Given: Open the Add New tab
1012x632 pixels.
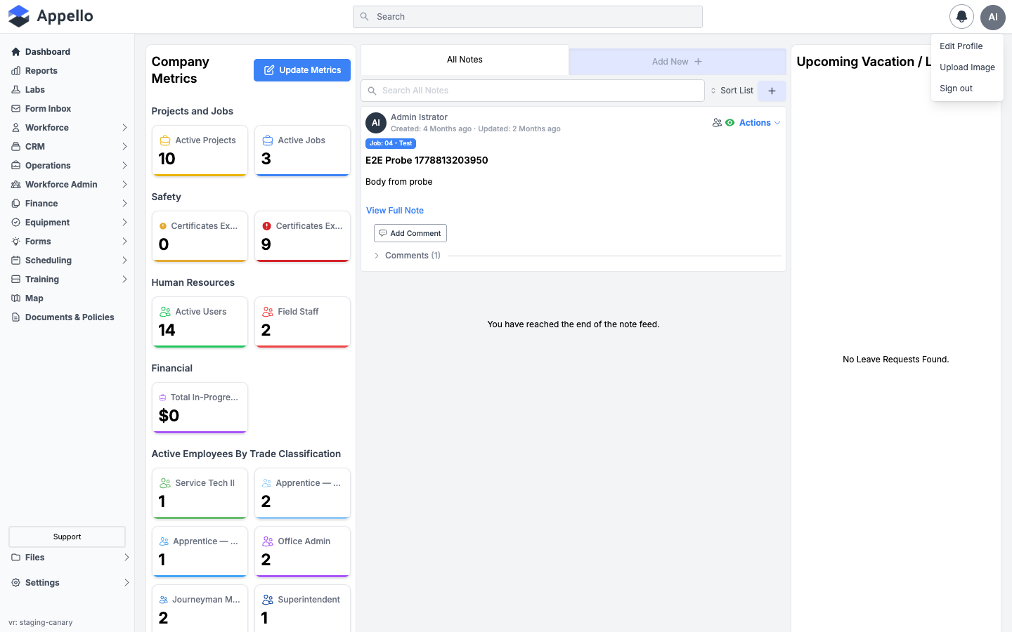Looking at the screenshot, I should pyautogui.click(x=677, y=62).
